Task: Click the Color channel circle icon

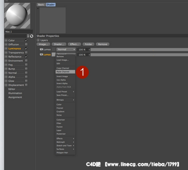Action: 6,40
